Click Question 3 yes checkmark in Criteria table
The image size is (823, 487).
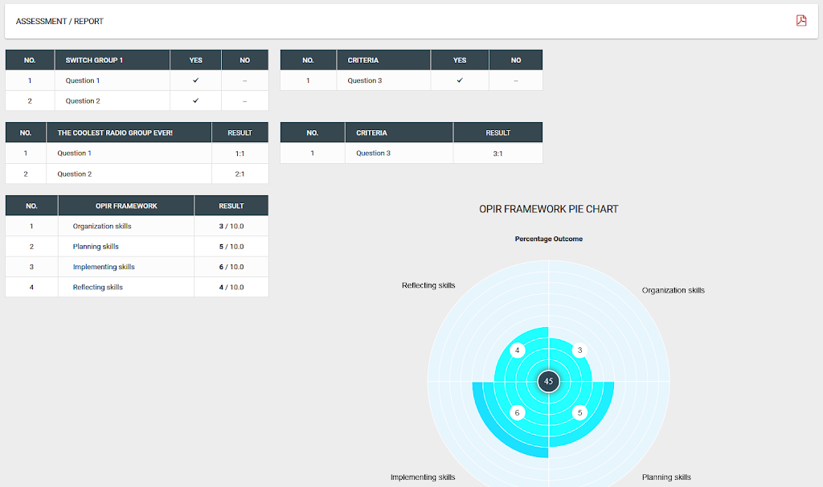tap(460, 80)
